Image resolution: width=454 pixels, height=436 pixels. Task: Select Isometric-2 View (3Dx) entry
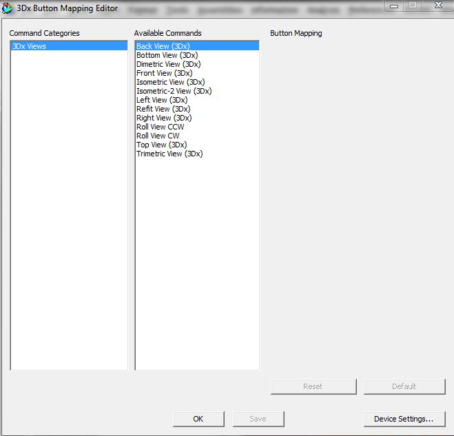tap(197, 91)
